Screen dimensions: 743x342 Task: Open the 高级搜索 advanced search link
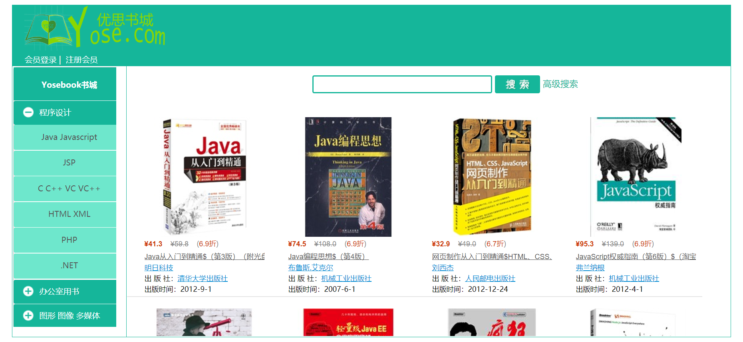560,84
